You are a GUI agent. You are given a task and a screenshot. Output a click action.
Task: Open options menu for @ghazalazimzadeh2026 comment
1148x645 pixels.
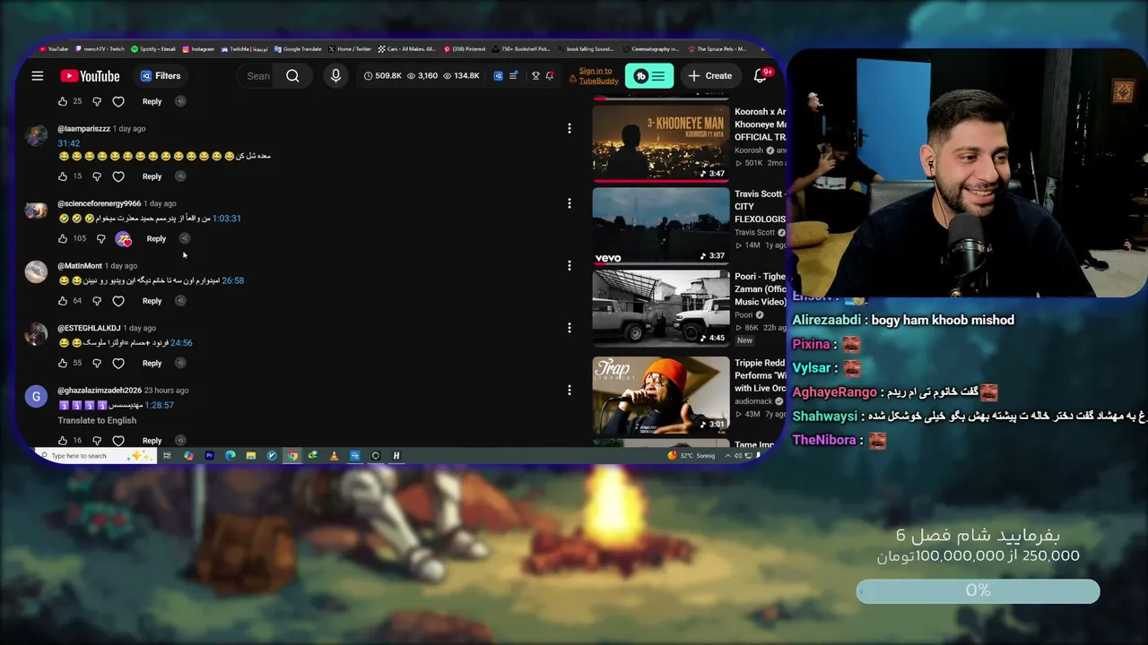(x=569, y=391)
